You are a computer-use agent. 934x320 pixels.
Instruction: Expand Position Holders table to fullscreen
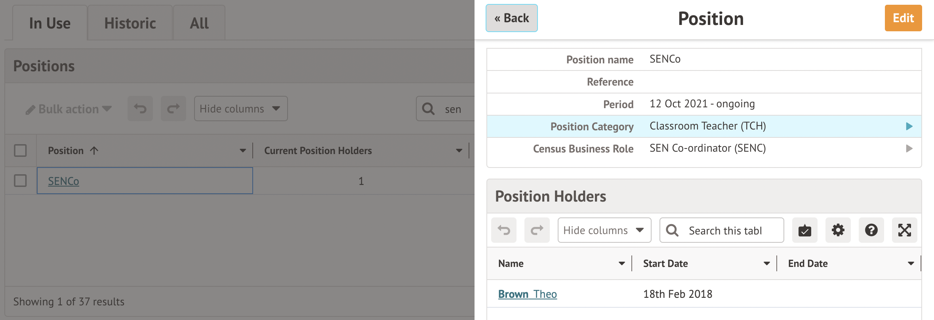[x=904, y=230]
